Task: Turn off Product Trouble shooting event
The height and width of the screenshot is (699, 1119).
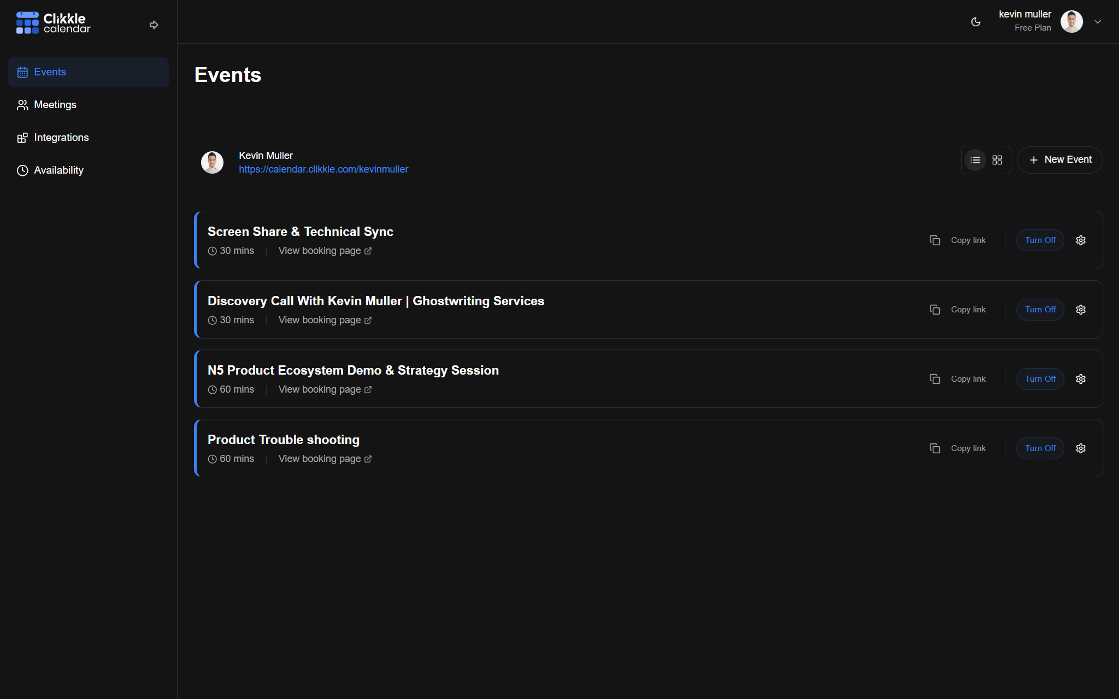Action: (x=1040, y=448)
